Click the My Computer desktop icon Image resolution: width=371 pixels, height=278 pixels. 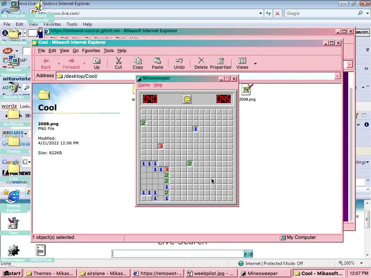(13, 7)
